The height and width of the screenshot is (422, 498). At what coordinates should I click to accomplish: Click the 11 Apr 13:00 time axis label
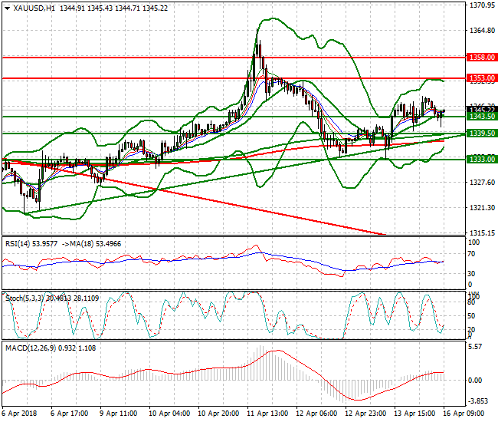(267, 414)
